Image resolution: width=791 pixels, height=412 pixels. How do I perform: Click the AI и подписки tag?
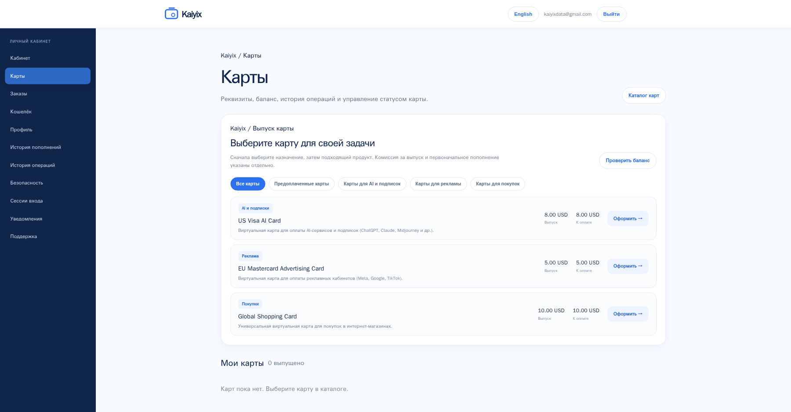pos(255,208)
